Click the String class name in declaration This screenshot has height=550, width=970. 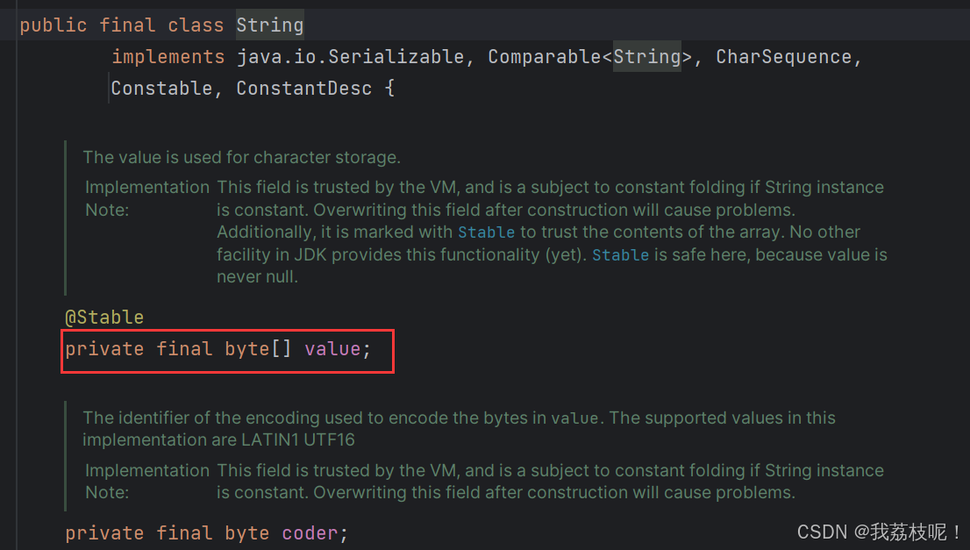click(270, 25)
